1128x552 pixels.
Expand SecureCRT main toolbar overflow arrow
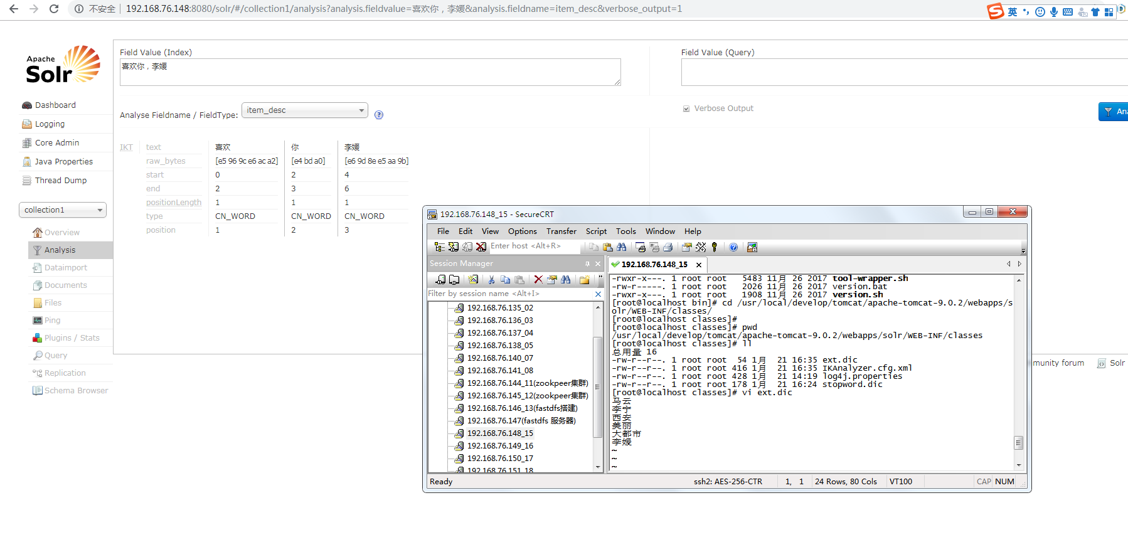pos(1023,250)
